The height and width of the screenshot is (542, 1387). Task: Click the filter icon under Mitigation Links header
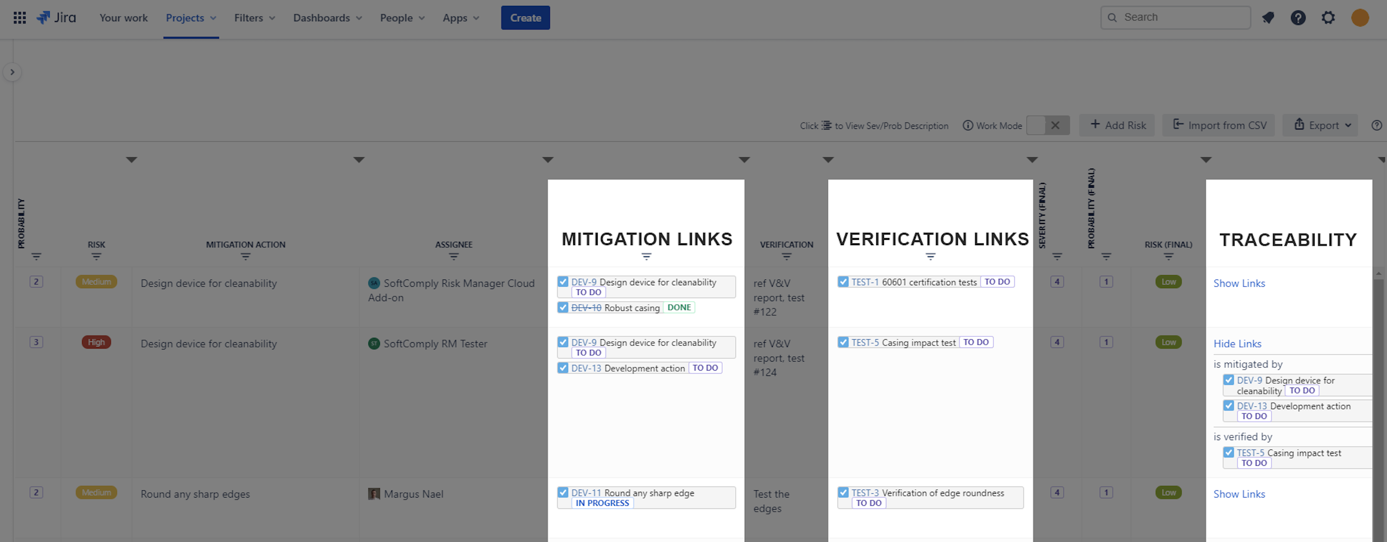coord(646,257)
